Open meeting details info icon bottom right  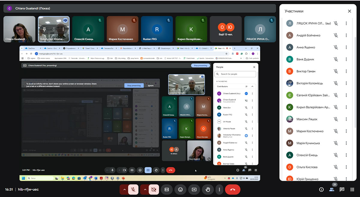[321, 190]
